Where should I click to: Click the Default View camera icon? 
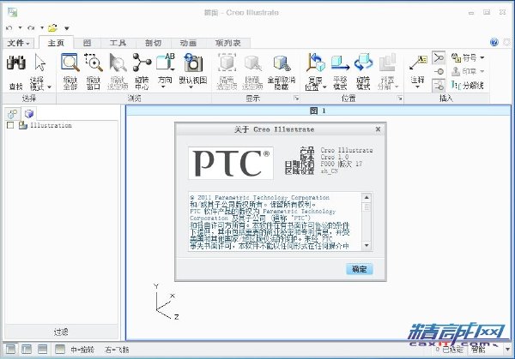[x=193, y=63]
